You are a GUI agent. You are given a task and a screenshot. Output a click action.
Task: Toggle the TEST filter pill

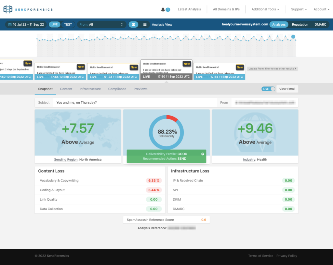pyautogui.click(x=68, y=24)
